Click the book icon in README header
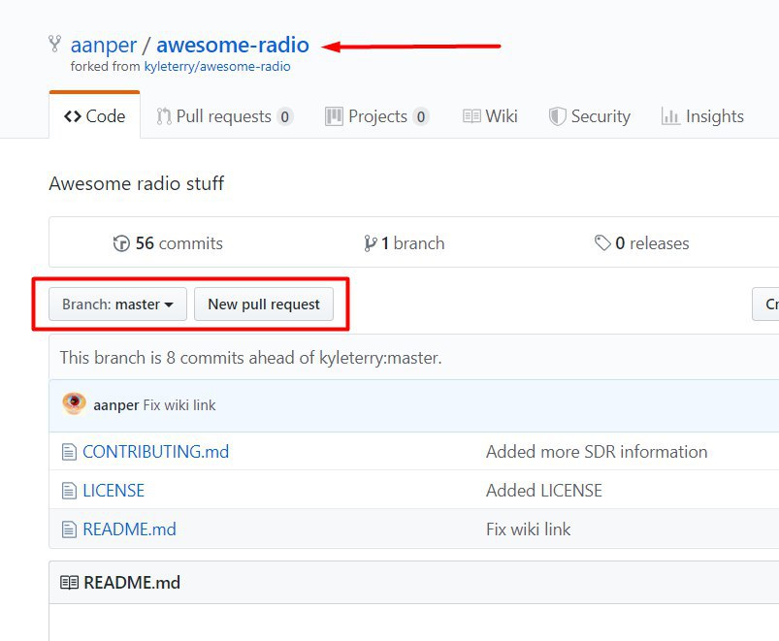The height and width of the screenshot is (641, 779). click(x=69, y=583)
